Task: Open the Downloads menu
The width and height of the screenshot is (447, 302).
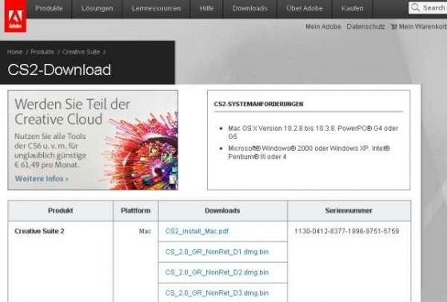Action: point(250,9)
